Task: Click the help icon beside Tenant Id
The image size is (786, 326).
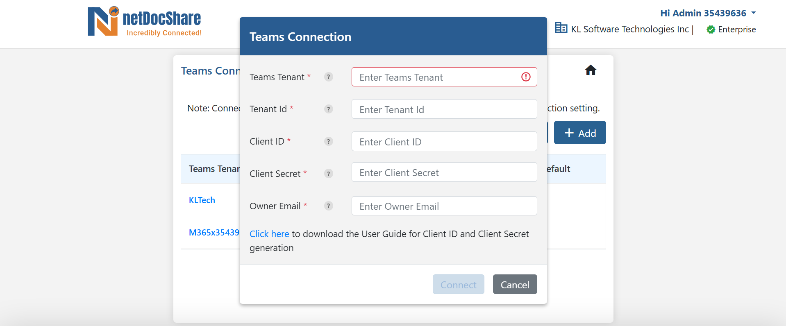Action: pos(328,109)
